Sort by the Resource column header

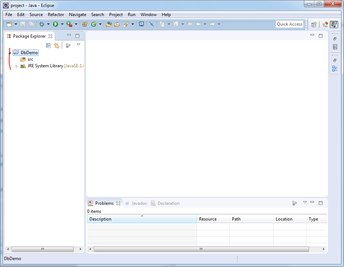pos(213,219)
